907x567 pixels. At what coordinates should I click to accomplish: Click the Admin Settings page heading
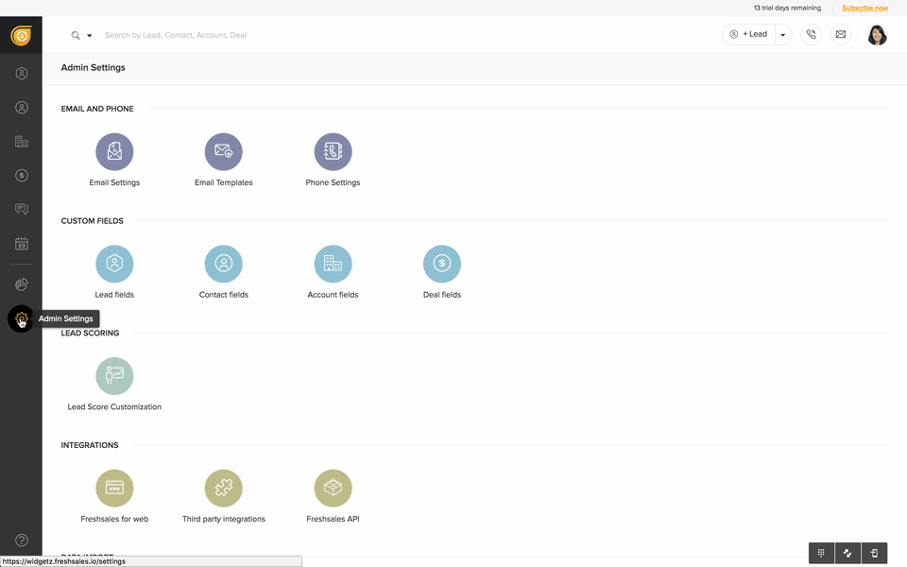coord(94,68)
